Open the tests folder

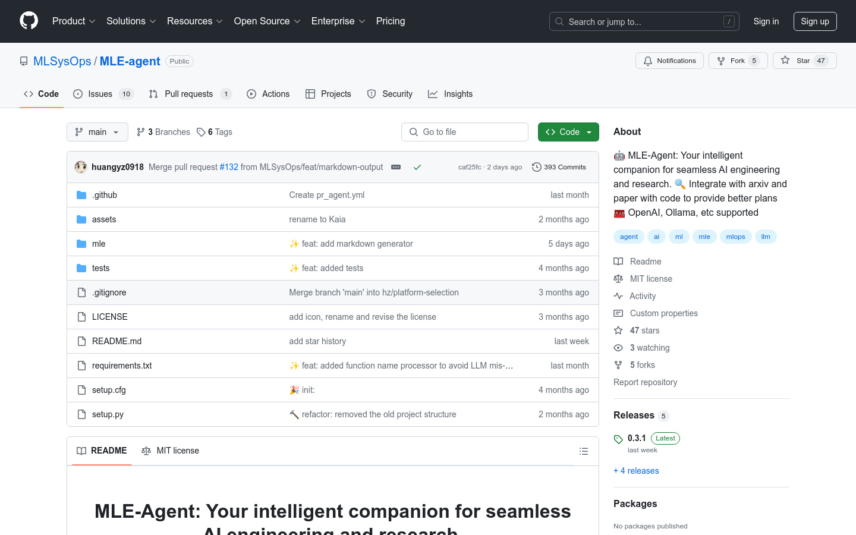pyautogui.click(x=101, y=268)
